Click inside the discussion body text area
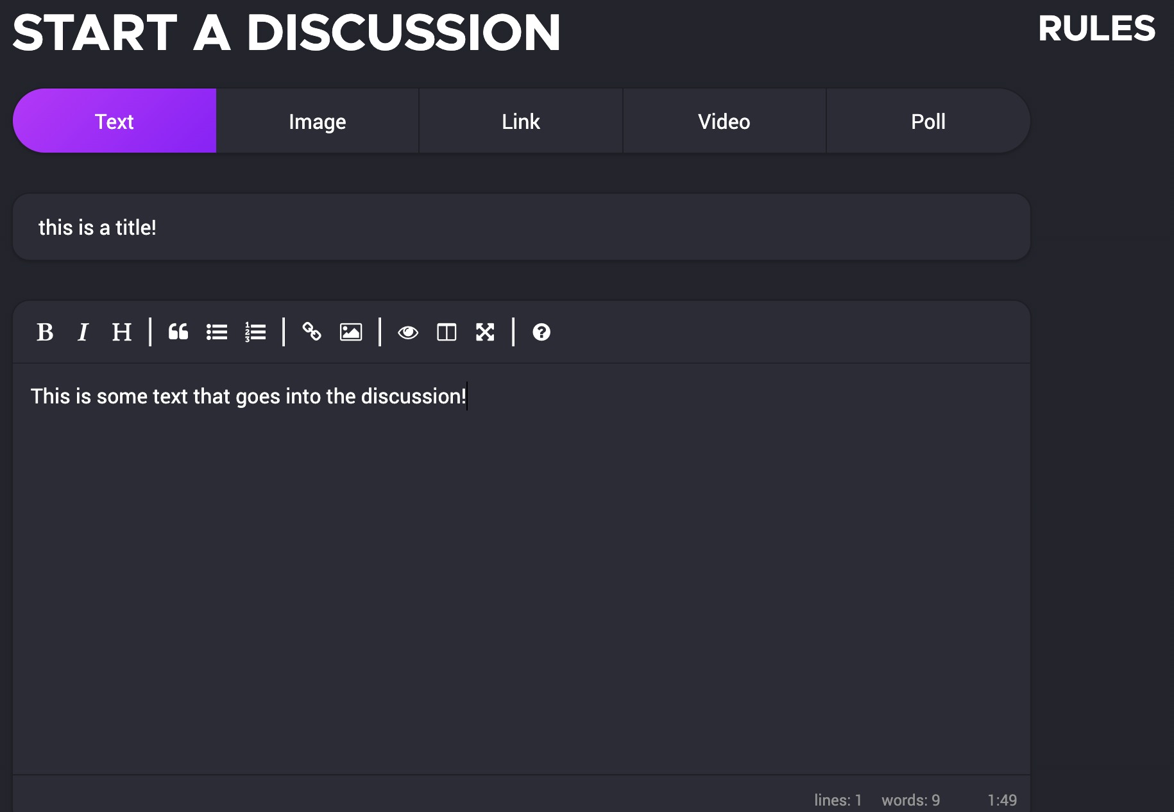 pos(522,569)
